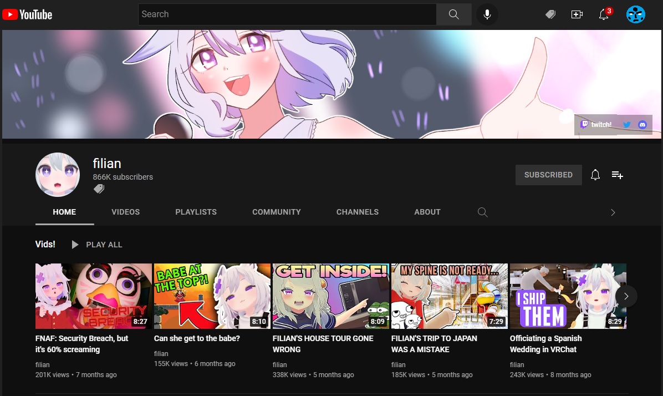Click 'filian' under 'Can she get to the babe?'
Screen dimensions: 663x396
pos(161,354)
